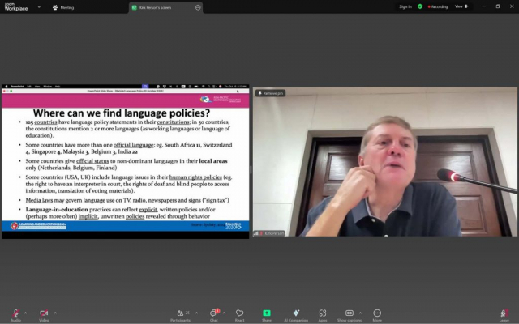The height and width of the screenshot is (324, 519).
Task: Unmute the microphone with the Audio button
Action: 15,313
